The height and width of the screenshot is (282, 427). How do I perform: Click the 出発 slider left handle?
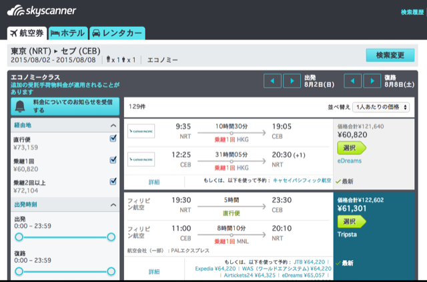pyautogui.click(x=19, y=237)
